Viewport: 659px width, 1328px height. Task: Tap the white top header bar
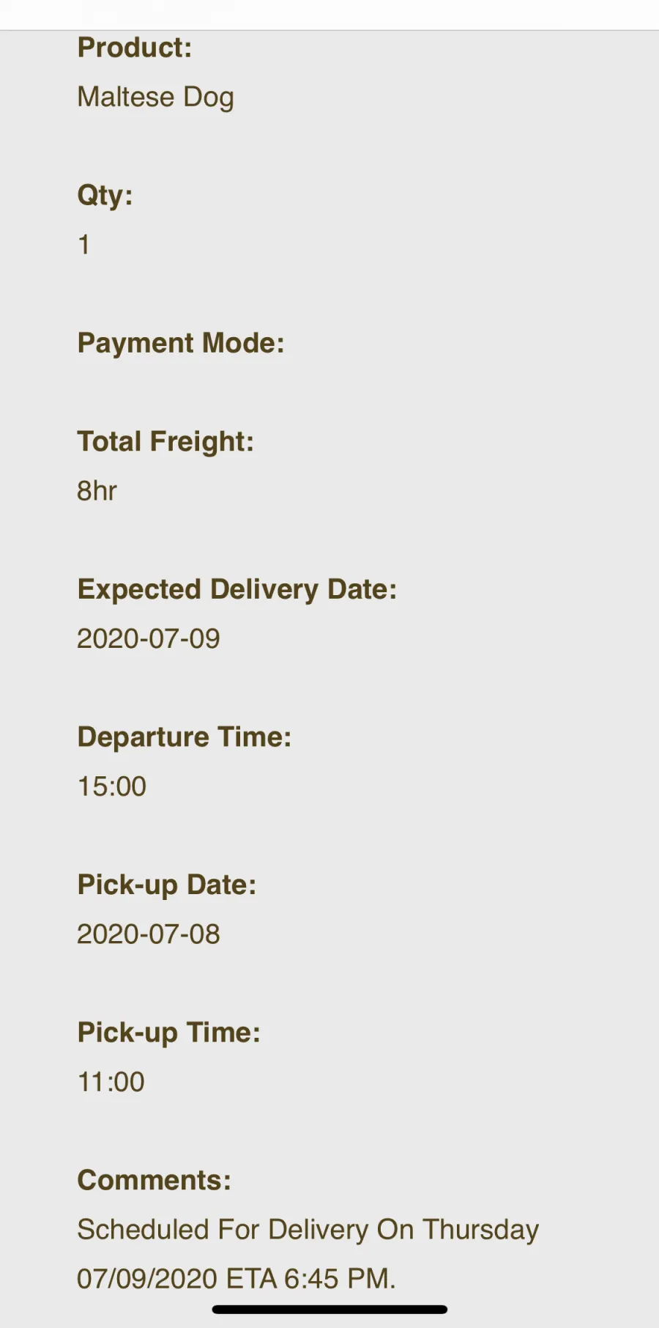pyautogui.click(x=329, y=15)
